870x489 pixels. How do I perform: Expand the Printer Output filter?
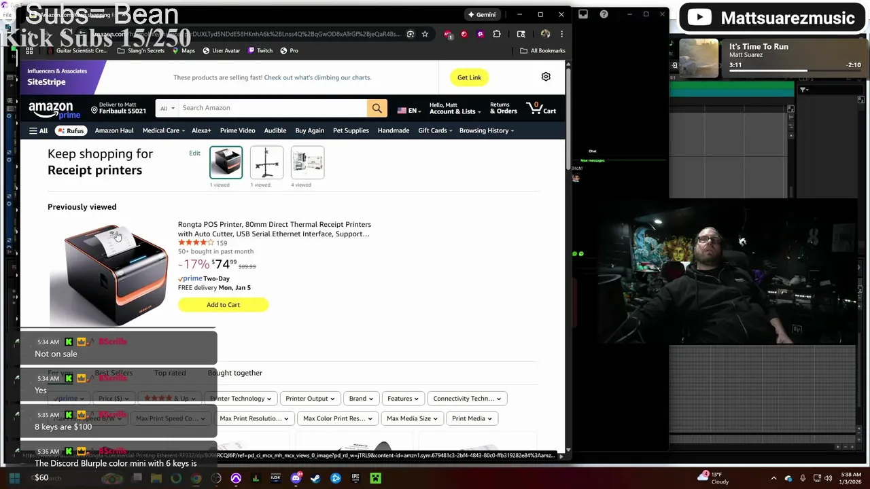point(310,399)
